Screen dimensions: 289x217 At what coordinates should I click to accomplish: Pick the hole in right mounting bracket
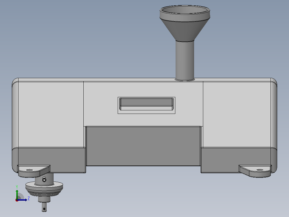pos(260,170)
